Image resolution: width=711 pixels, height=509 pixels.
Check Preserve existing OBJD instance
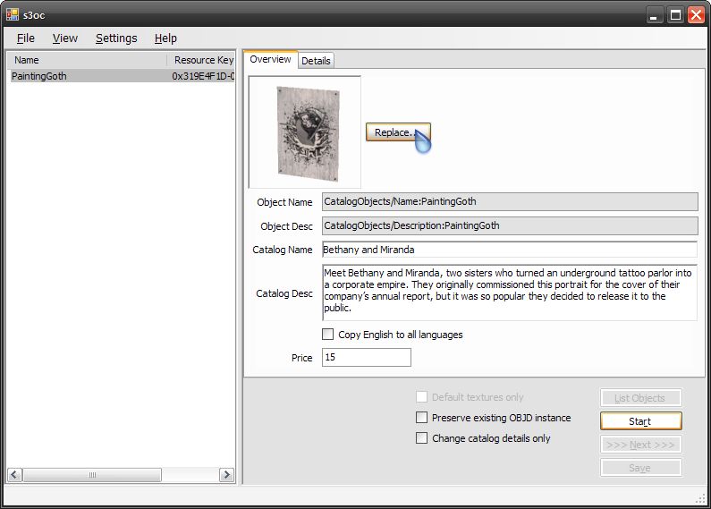pos(422,418)
